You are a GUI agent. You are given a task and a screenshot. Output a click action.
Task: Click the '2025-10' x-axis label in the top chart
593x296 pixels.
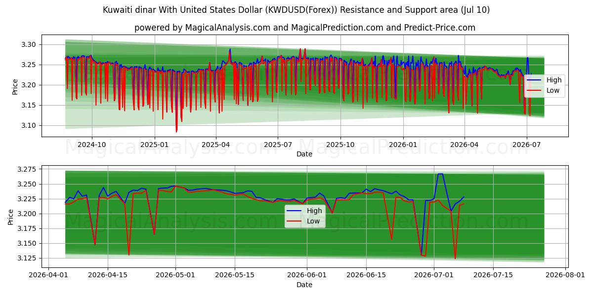point(340,145)
